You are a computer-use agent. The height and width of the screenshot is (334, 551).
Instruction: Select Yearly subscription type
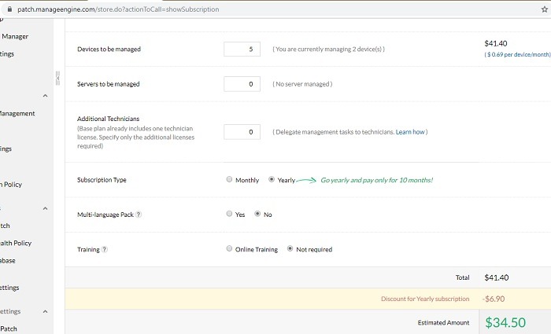272,179
